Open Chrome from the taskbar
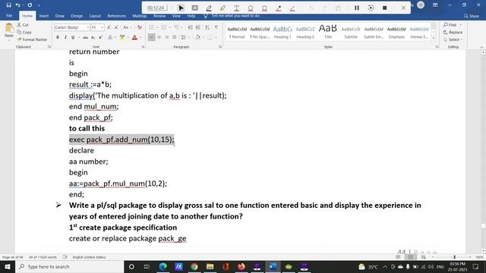The height and width of the screenshot is (273, 486). coord(194,266)
